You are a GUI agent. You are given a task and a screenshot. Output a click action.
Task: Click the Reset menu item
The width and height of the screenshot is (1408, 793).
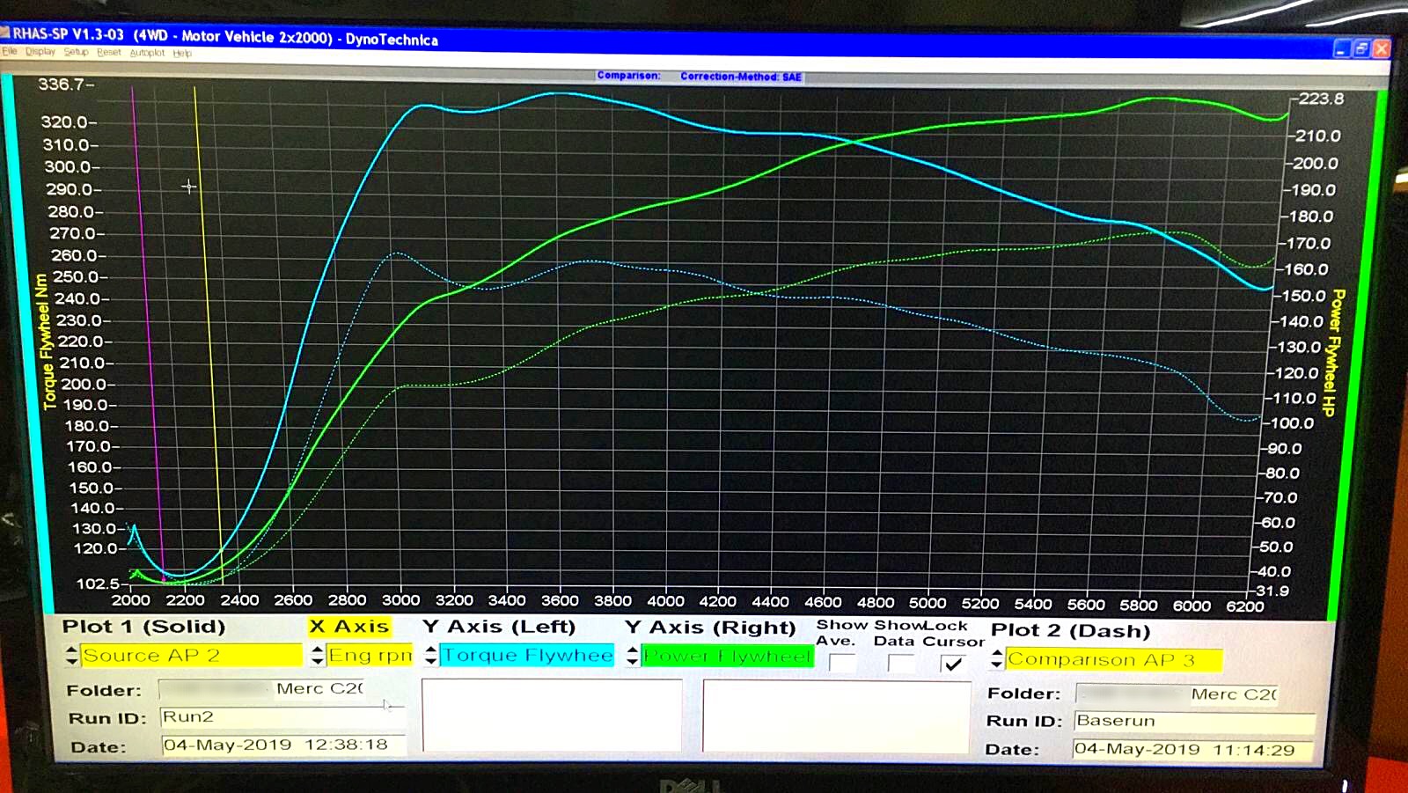[109, 53]
